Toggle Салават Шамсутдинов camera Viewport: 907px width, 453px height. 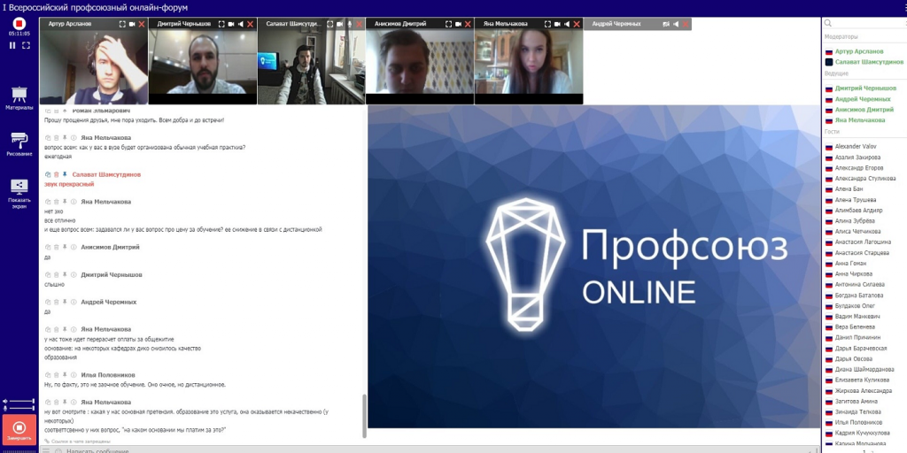coord(340,24)
